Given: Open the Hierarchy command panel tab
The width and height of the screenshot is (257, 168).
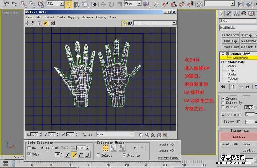Looking at the screenshot, I should tap(236, 13).
